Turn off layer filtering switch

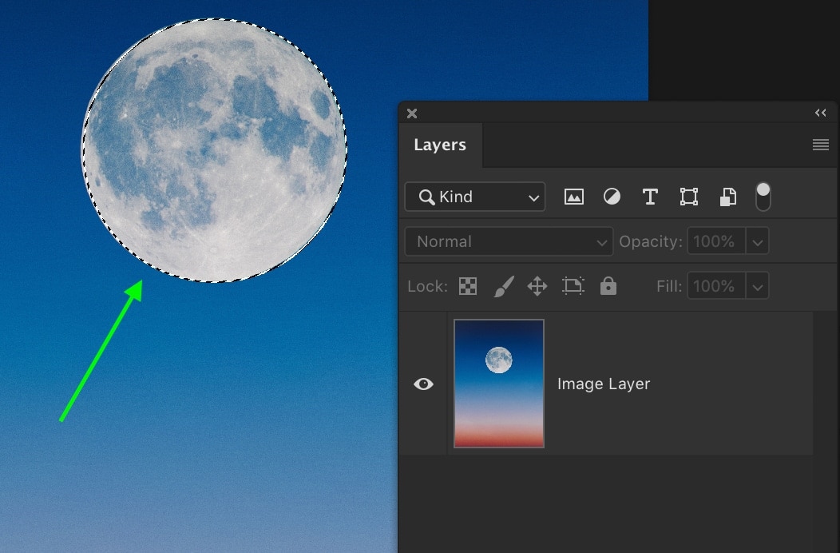[763, 197]
